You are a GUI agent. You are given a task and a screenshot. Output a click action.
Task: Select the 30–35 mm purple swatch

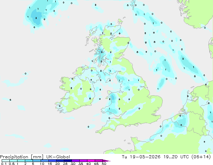[76, 161]
